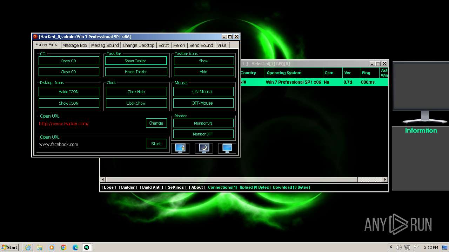Click the Clock Hide button
Image resolution: width=449 pixels, height=252 pixels.
click(x=136, y=92)
